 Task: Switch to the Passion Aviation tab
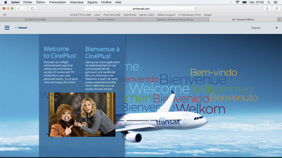(106, 20)
